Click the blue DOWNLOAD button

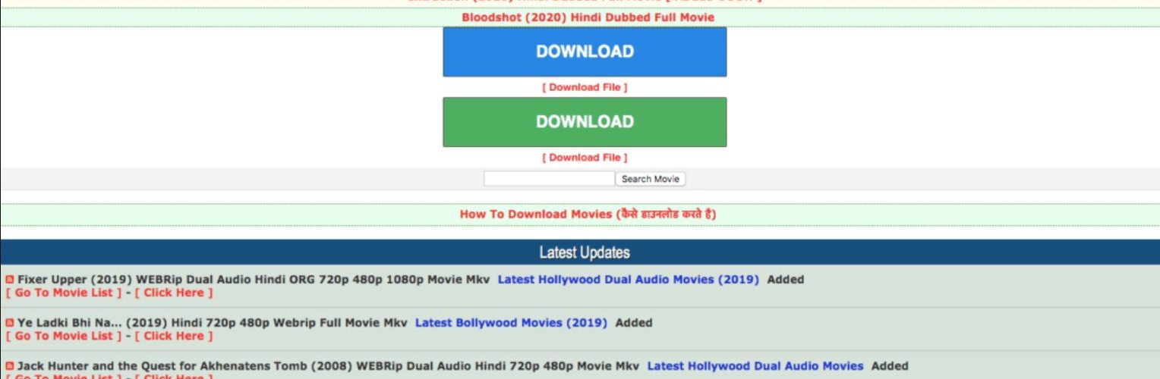click(585, 52)
